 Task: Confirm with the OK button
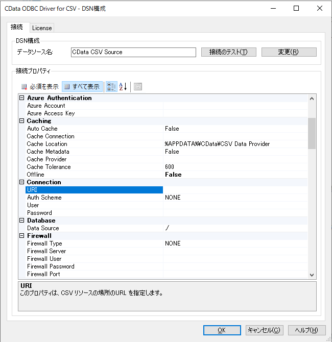222,330
